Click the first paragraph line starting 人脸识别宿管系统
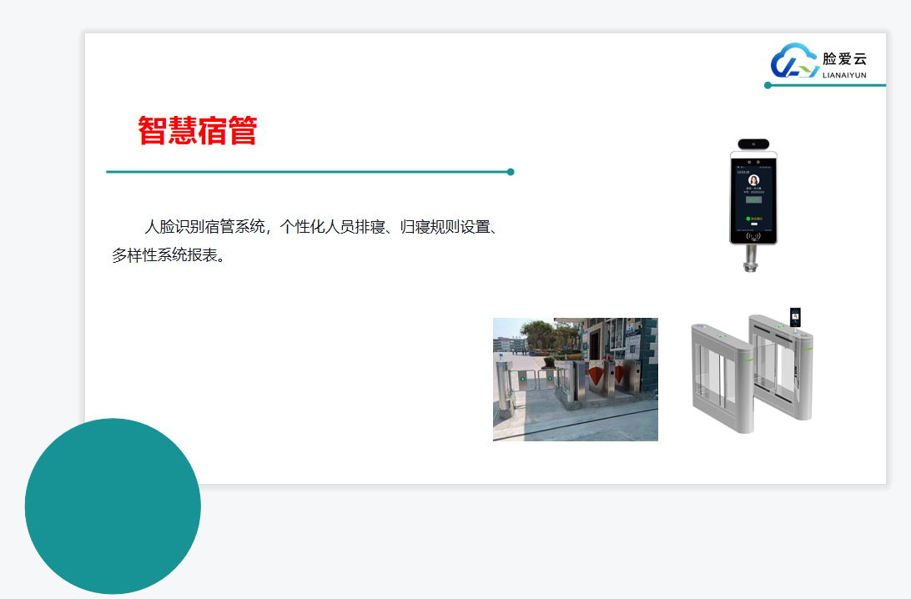Image resolution: width=911 pixels, height=599 pixels. [x=321, y=227]
